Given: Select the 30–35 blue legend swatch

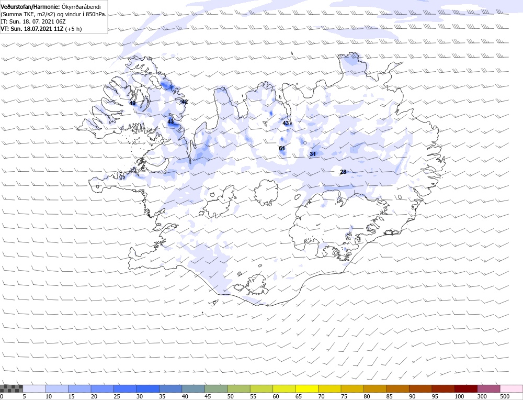Looking at the screenshot, I should pyautogui.click(x=148, y=388).
